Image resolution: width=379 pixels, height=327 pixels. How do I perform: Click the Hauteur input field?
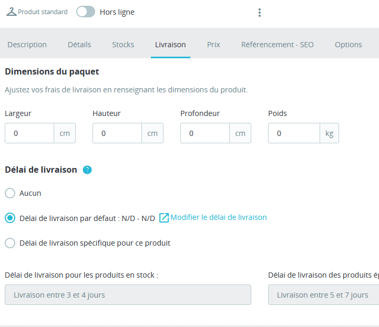pos(117,133)
